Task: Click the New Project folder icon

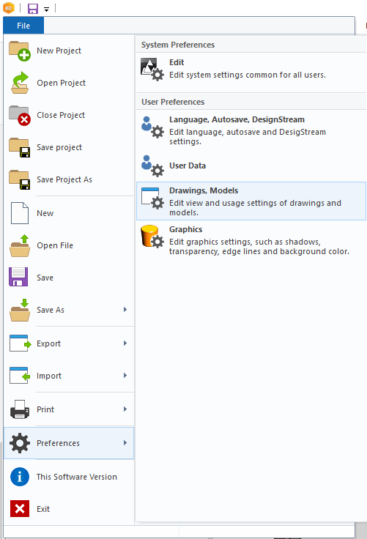Action: pos(20,51)
